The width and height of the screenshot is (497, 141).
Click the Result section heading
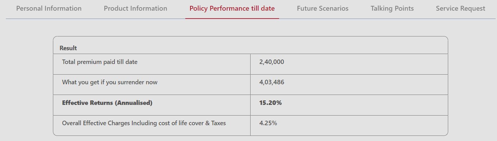point(68,48)
